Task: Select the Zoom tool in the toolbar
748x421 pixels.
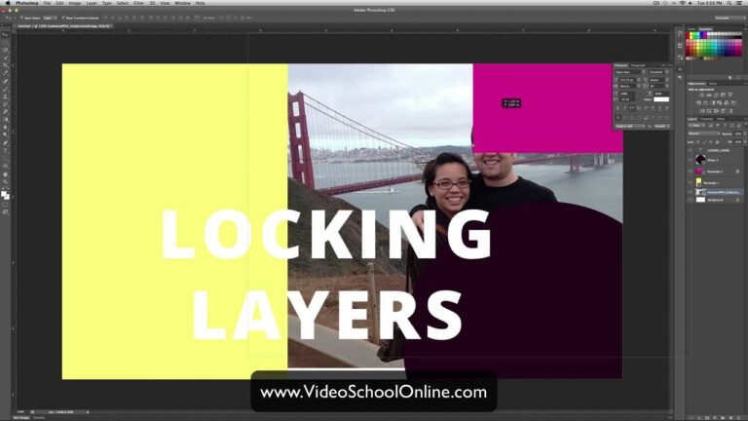Action: (5, 182)
